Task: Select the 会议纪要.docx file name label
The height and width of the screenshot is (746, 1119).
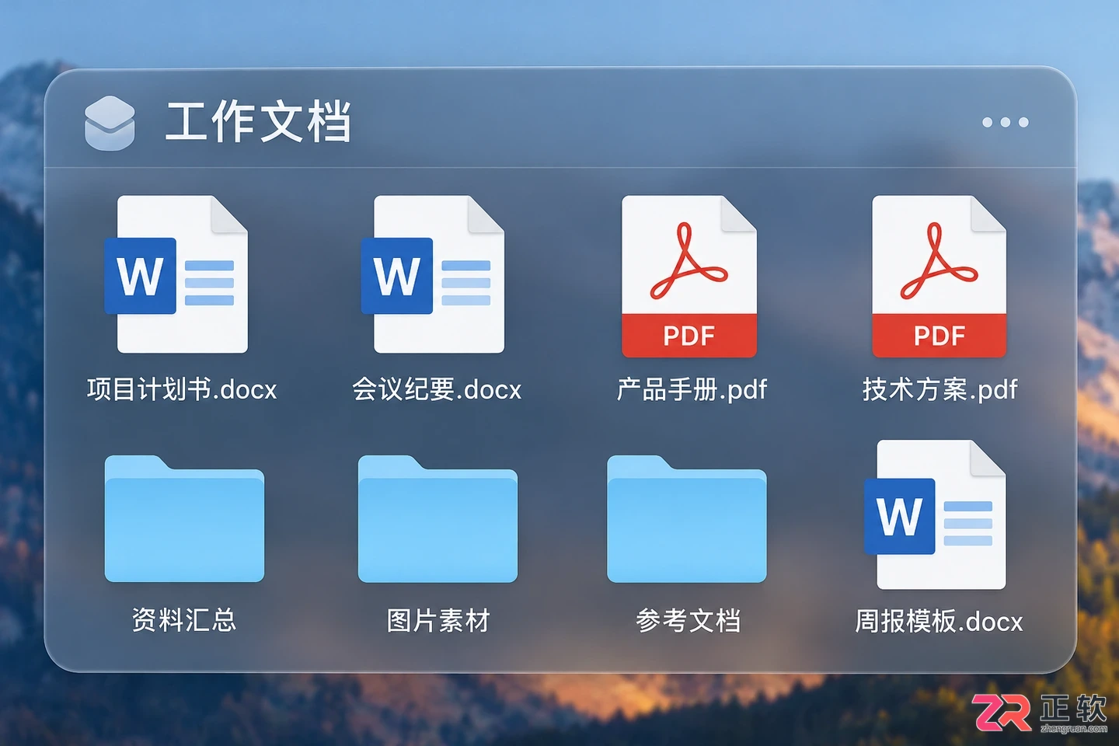Action: point(437,389)
